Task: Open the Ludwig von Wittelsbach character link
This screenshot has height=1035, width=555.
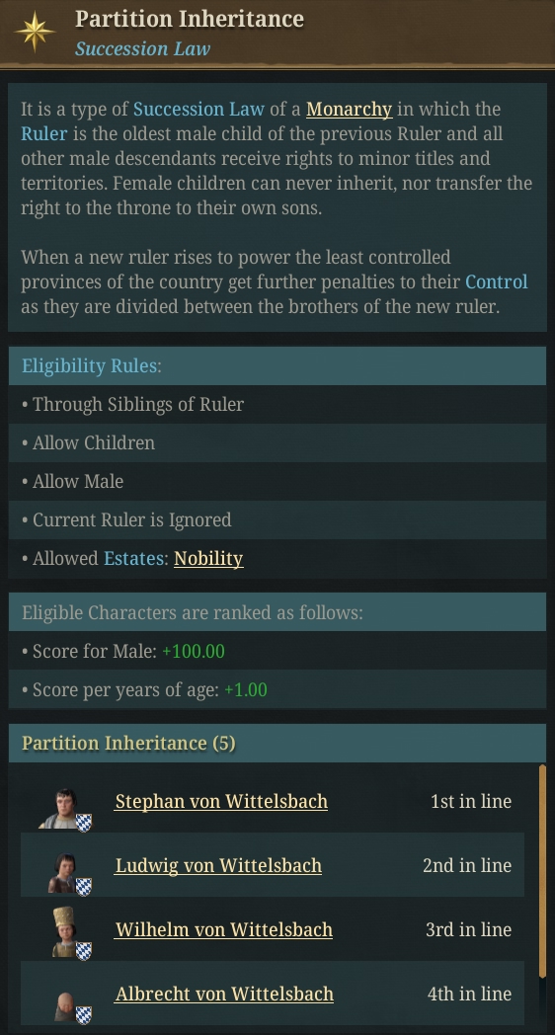Action: pos(218,865)
